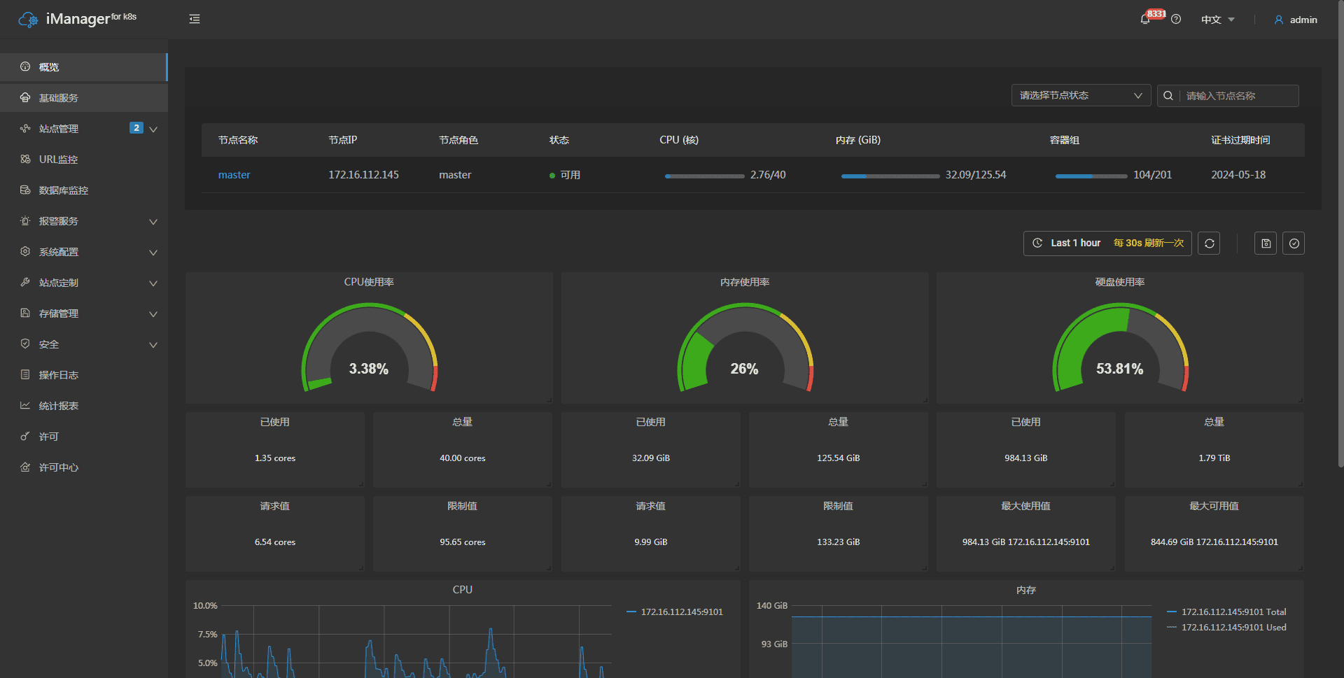Open the 数据库监控 menu item

(x=63, y=190)
